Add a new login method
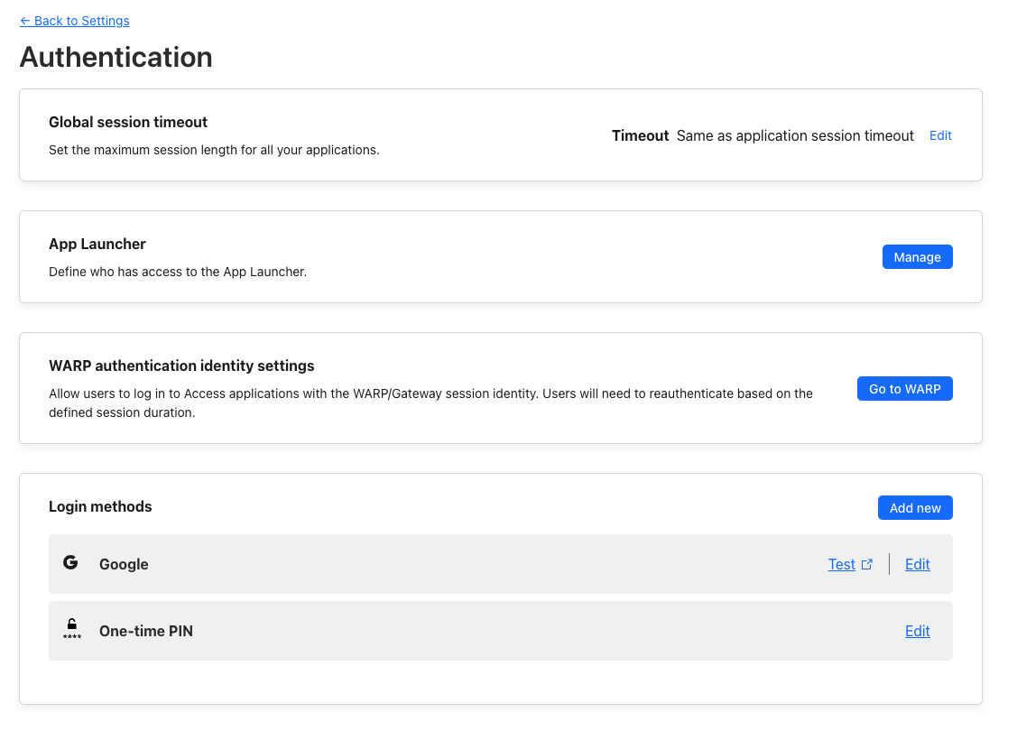 click(x=915, y=508)
